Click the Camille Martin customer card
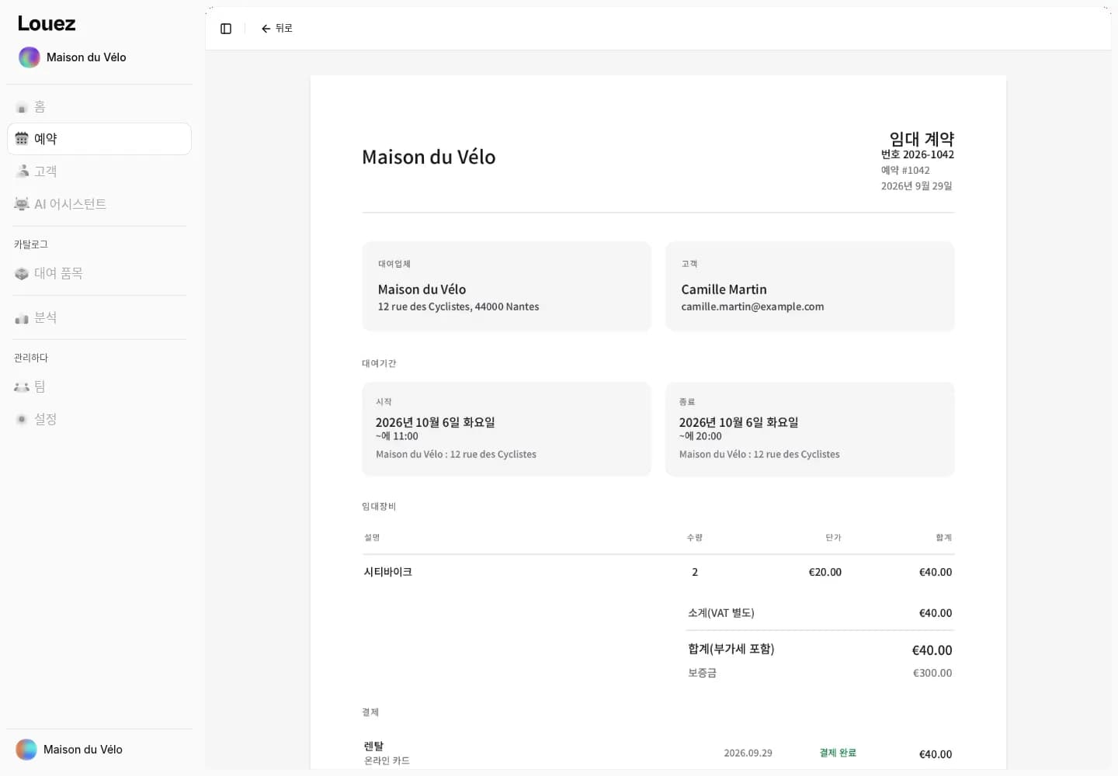The width and height of the screenshot is (1118, 776). [810, 286]
